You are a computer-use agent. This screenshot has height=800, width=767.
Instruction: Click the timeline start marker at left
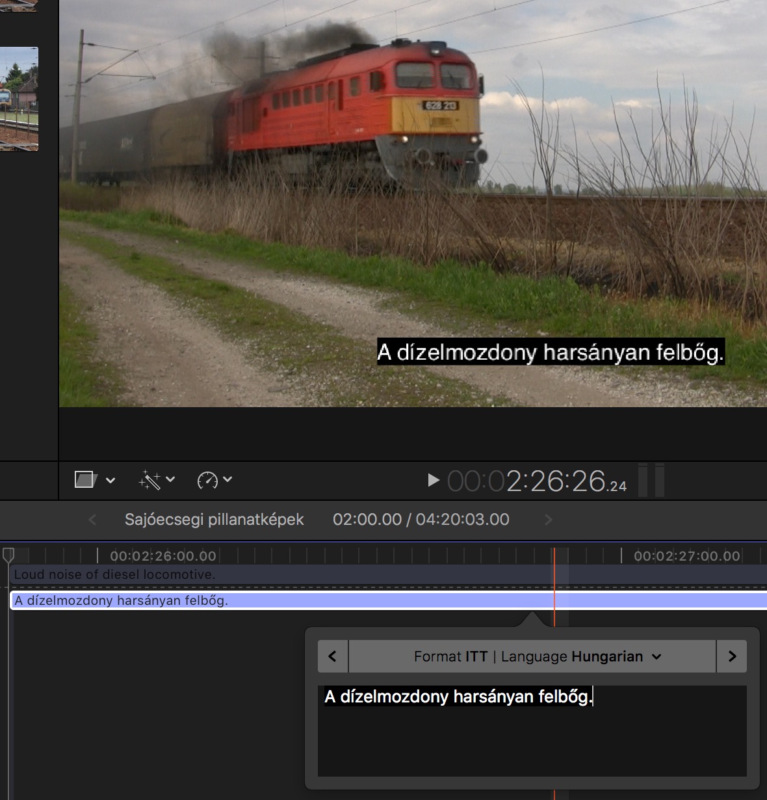click(x=8, y=555)
